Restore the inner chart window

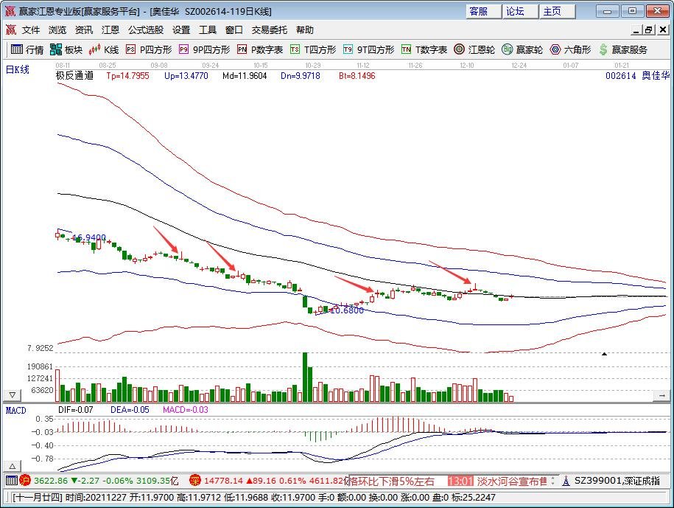(649, 29)
